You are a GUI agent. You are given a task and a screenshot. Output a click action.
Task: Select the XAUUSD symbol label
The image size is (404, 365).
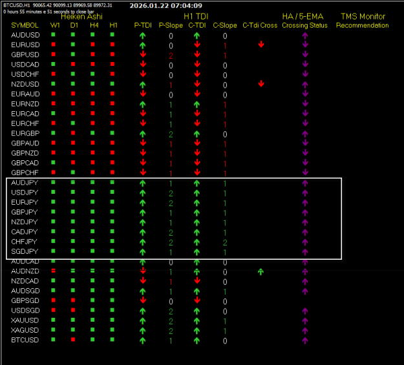[25, 320]
